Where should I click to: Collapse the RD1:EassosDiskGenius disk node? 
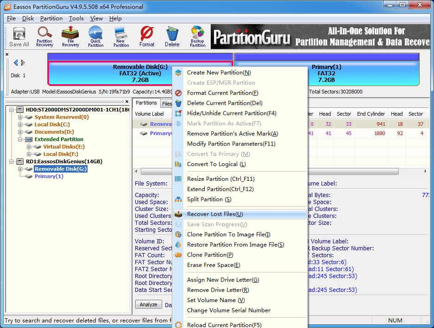[12, 161]
